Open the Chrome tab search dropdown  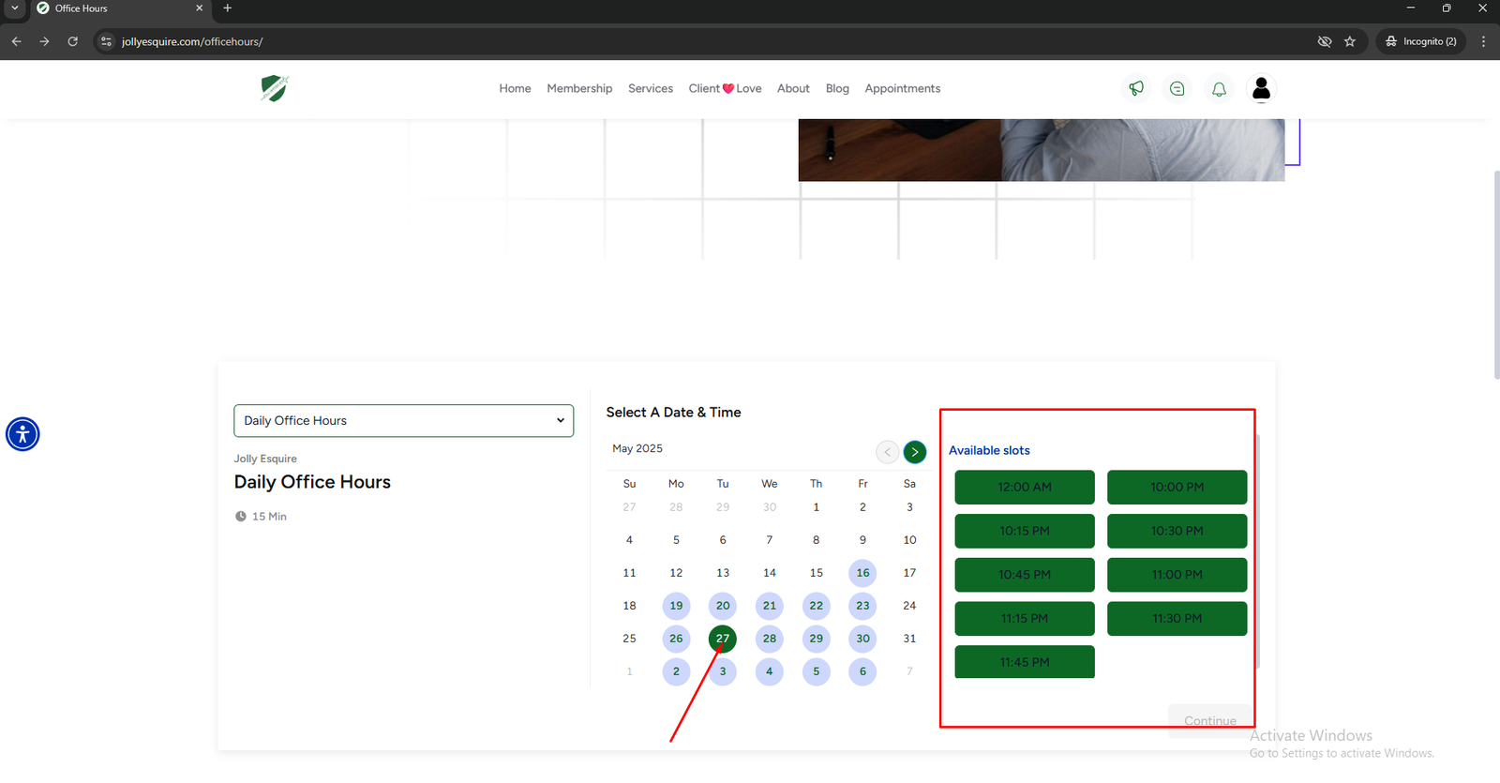[14, 8]
